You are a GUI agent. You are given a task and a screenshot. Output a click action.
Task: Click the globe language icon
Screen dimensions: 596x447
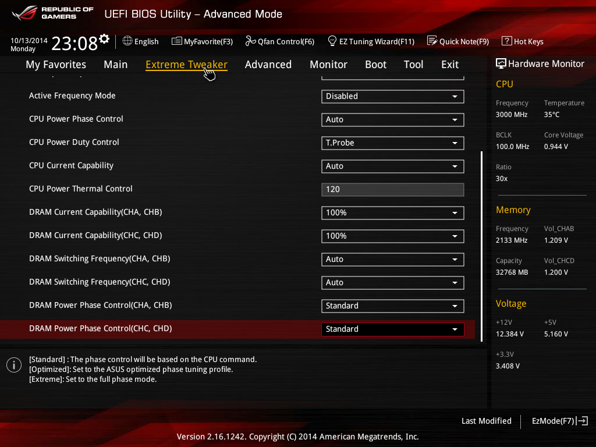point(127,41)
